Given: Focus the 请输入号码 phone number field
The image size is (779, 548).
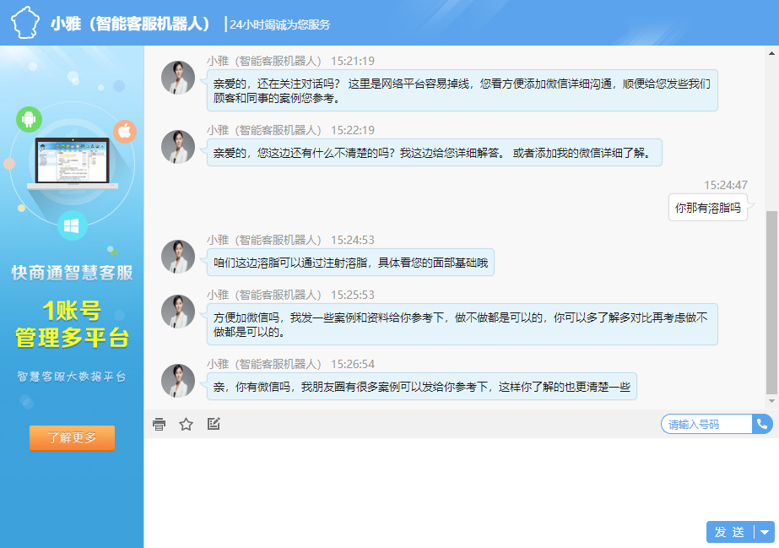Looking at the screenshot, I should tap(706, 424).
